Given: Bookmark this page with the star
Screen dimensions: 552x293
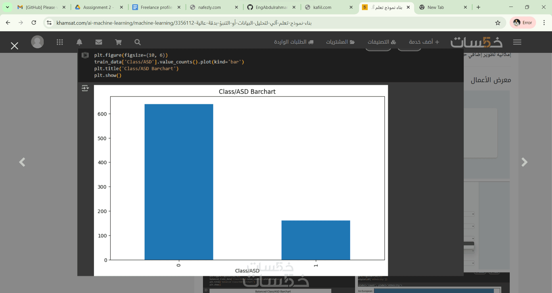Looking at the screenshot, I should 498,23.
